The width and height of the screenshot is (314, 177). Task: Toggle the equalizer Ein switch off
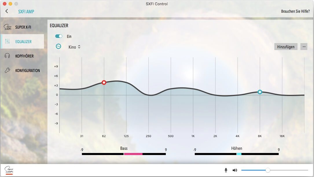coord(59,36)
